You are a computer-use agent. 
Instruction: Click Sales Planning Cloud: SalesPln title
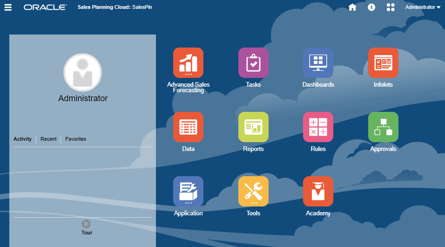pyautogui.click(x=115, y=7)
